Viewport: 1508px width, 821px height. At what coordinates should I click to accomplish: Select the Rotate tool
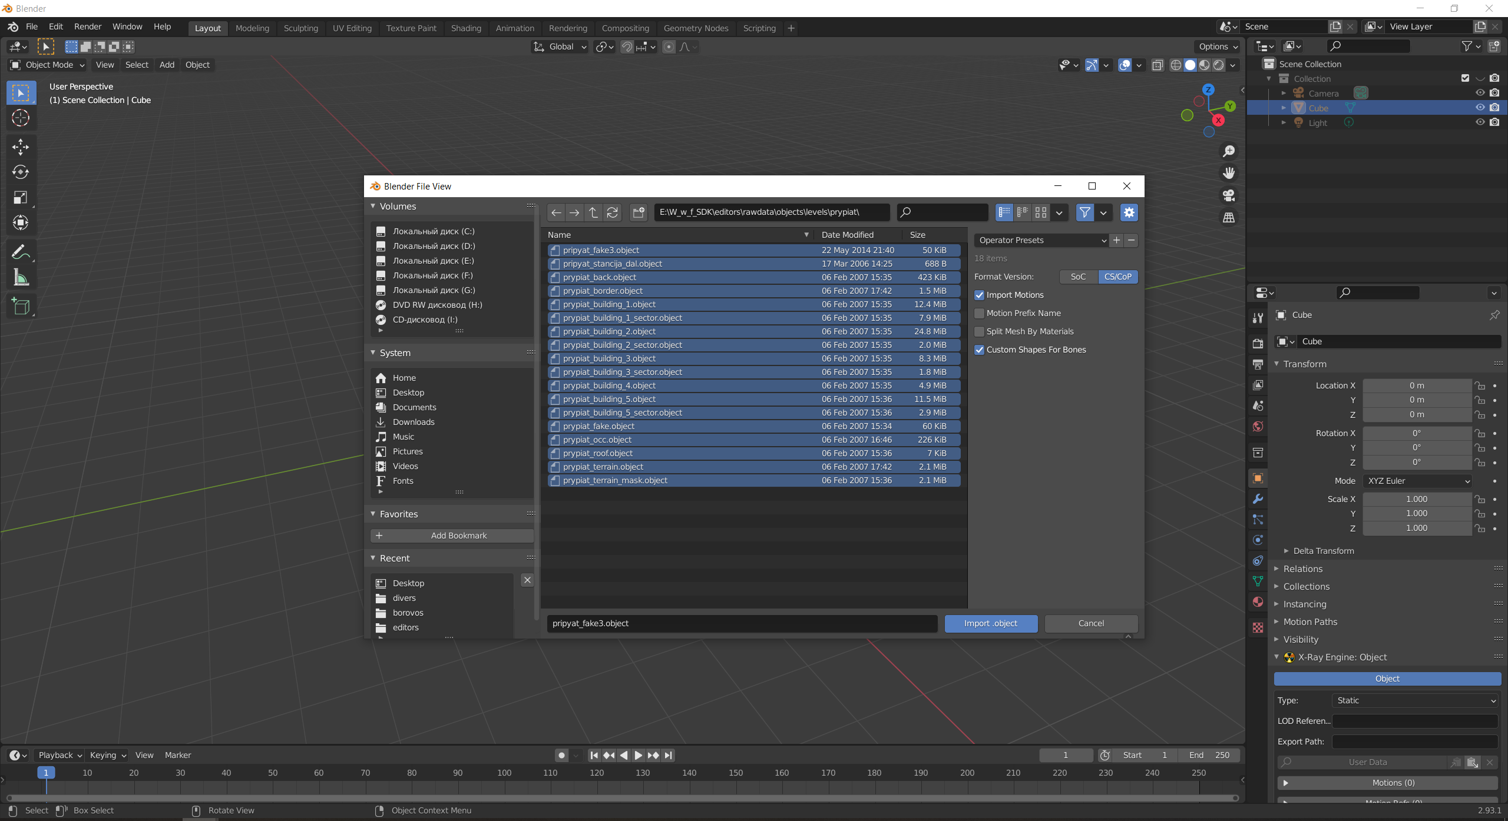tap(21, 172)
